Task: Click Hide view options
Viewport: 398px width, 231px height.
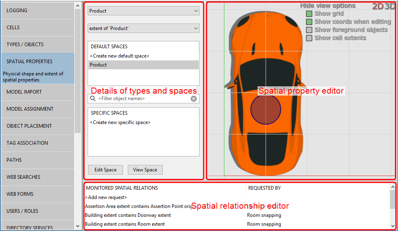Action: click(328, 6)
